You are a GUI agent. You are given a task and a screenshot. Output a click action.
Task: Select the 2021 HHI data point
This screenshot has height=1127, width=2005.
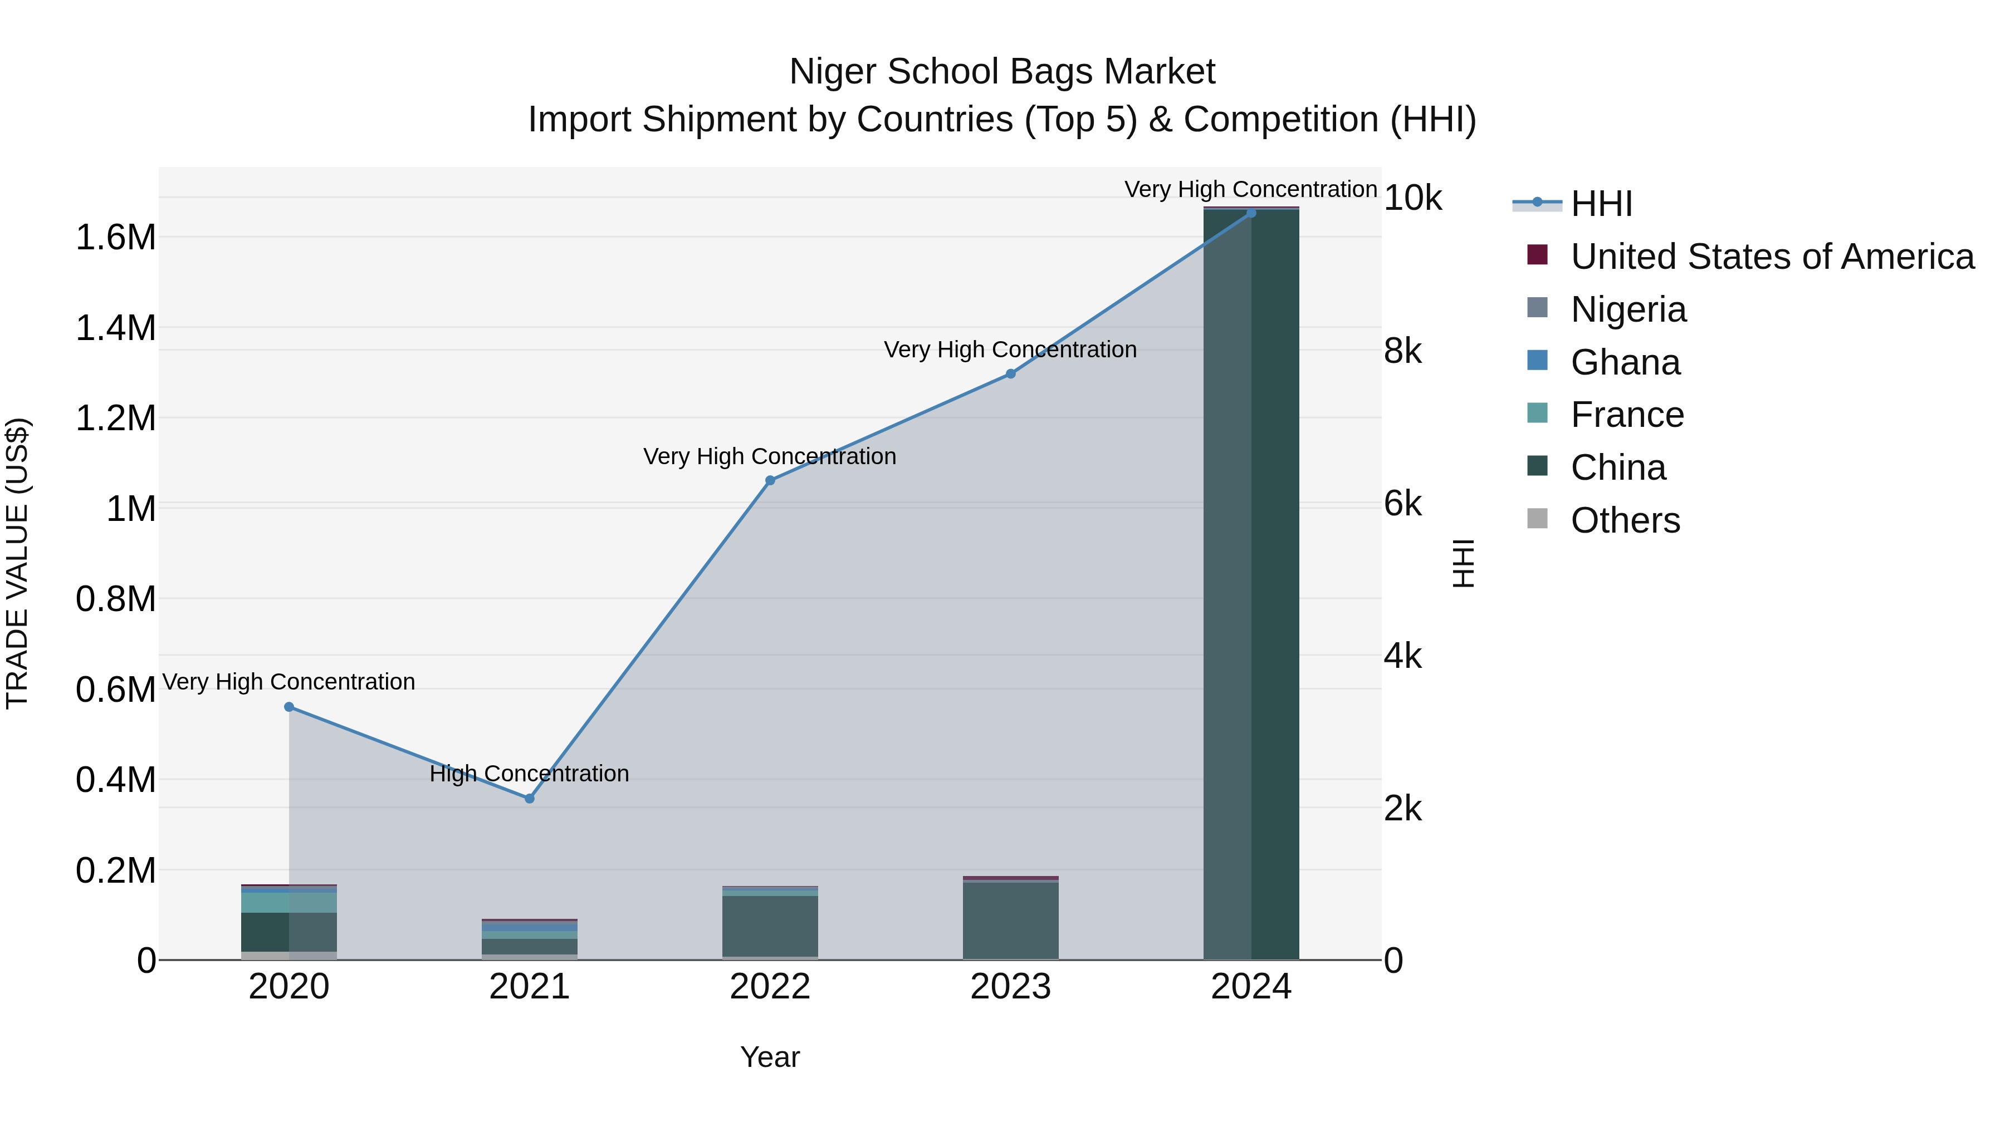(x=529, y=799)
